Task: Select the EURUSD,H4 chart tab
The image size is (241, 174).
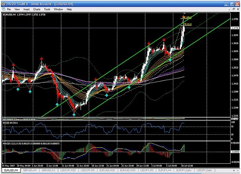Action: pyautogui.click(x=11, y=170)
